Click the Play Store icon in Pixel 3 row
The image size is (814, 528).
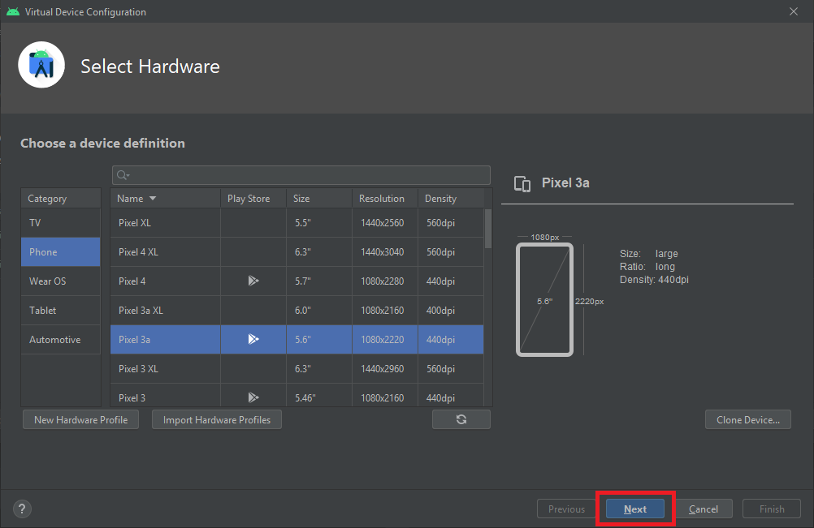(253, 397)
